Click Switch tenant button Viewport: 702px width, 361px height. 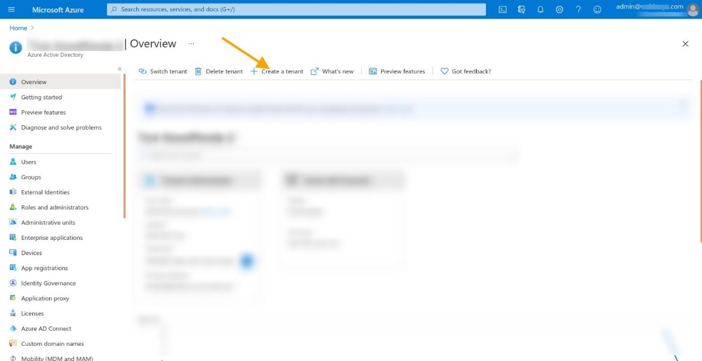163,71
